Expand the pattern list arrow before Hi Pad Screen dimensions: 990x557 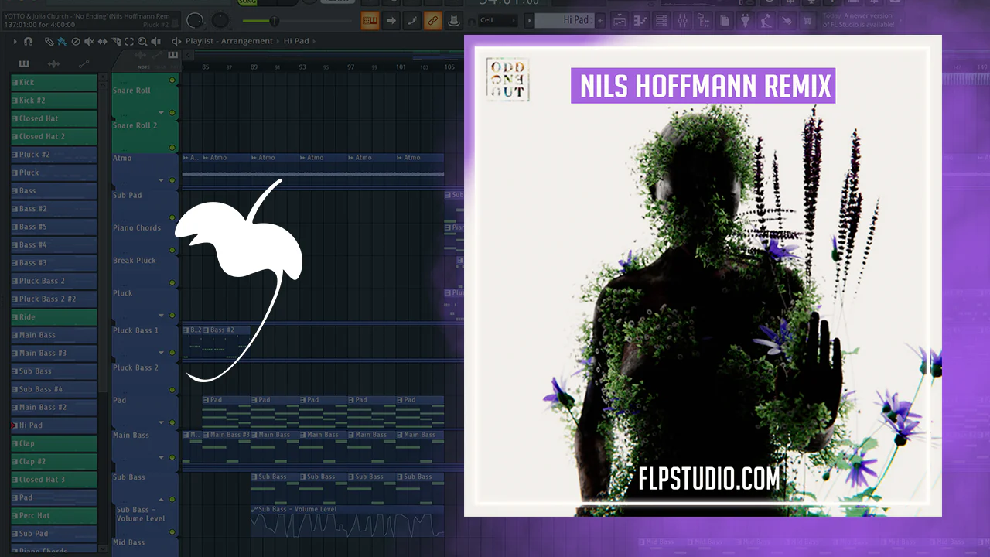pyautogui.click(x=529, y=20)
